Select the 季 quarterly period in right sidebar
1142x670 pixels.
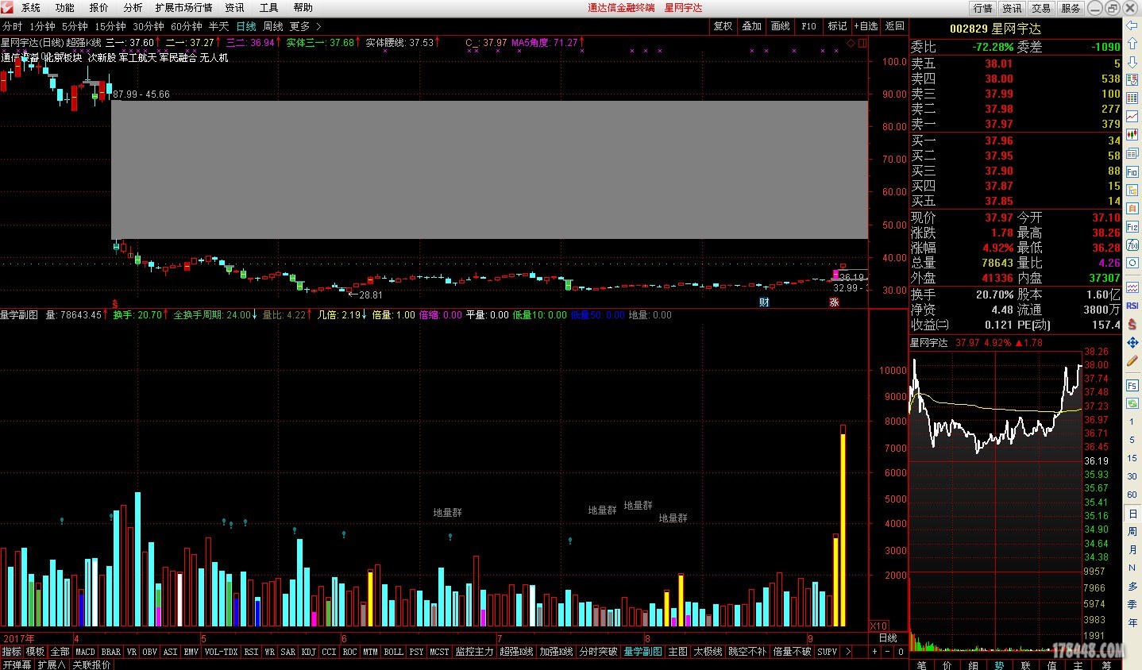coord(1132,604)
